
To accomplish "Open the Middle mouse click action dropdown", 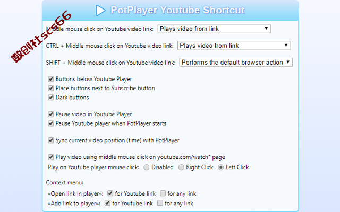I will pyautogui.click(x=214, y=29).
